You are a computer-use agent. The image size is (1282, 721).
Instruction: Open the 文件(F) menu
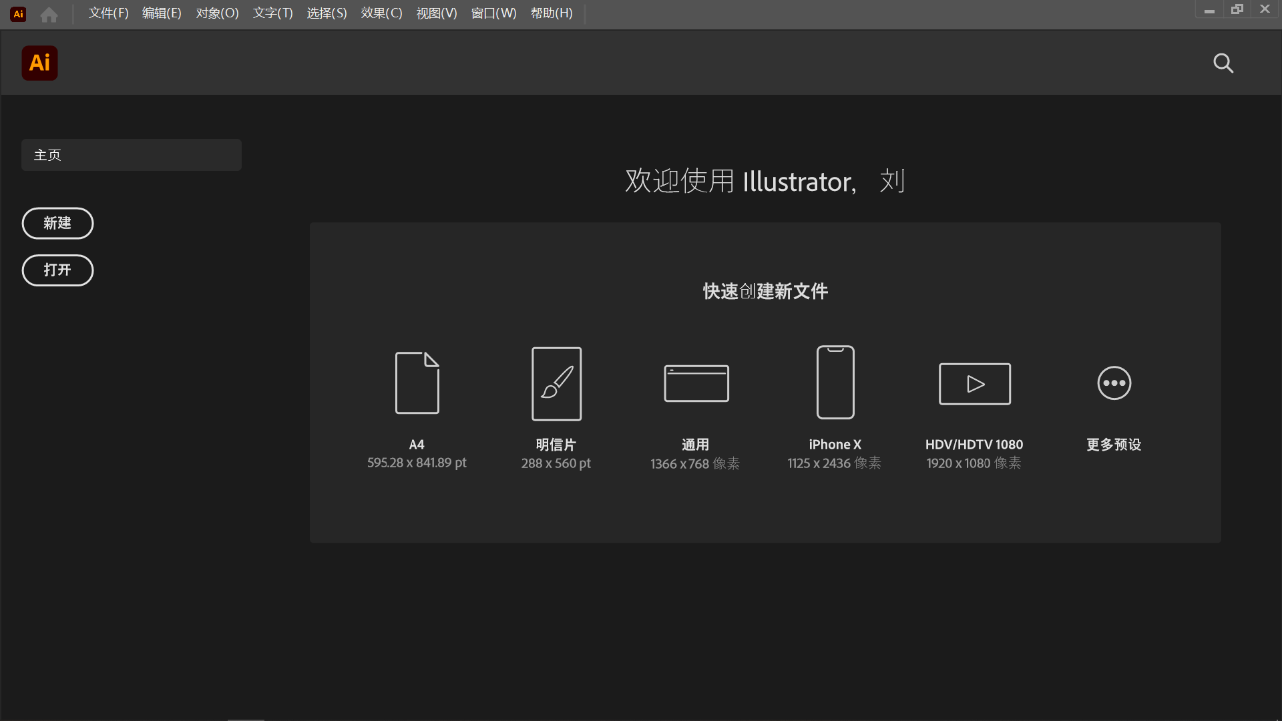click(108, 13)
